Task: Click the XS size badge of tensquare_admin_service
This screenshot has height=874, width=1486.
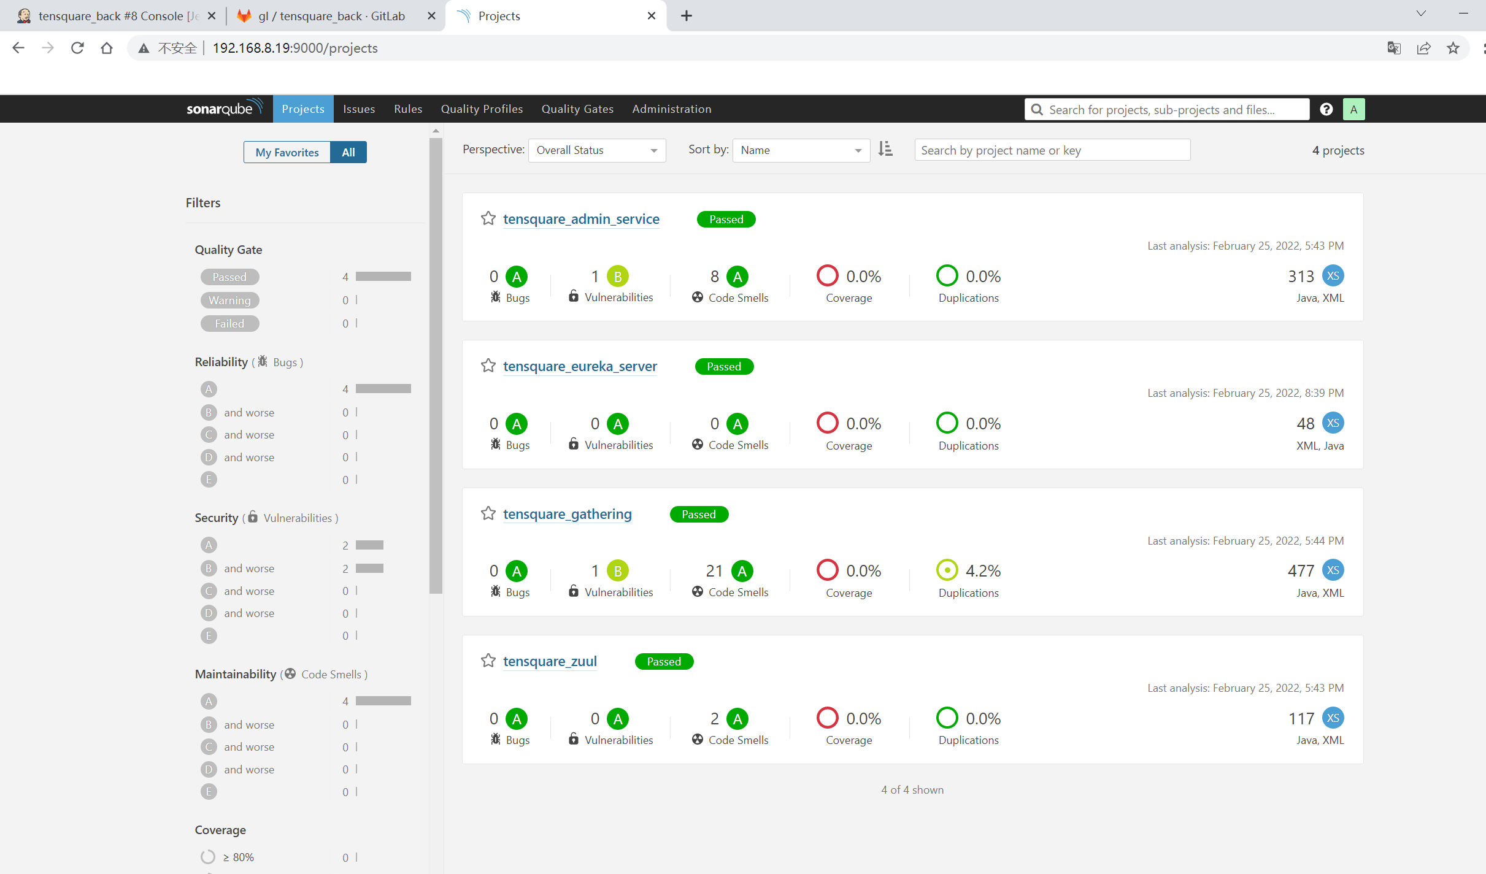Action: pyautogui.click(x=1333, y=276)
